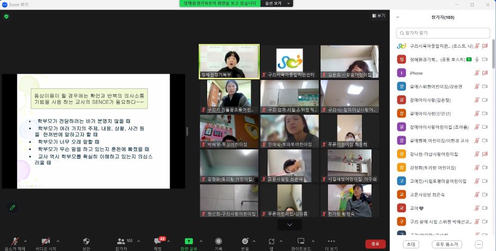
Task: Click the red 정 avatar of 정혜원경기북
Action: [402, 59]
